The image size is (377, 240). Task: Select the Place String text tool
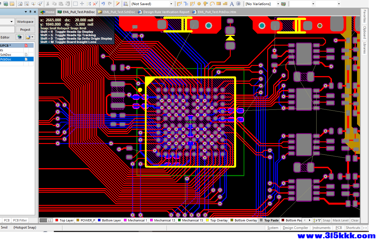pos(232,4)
